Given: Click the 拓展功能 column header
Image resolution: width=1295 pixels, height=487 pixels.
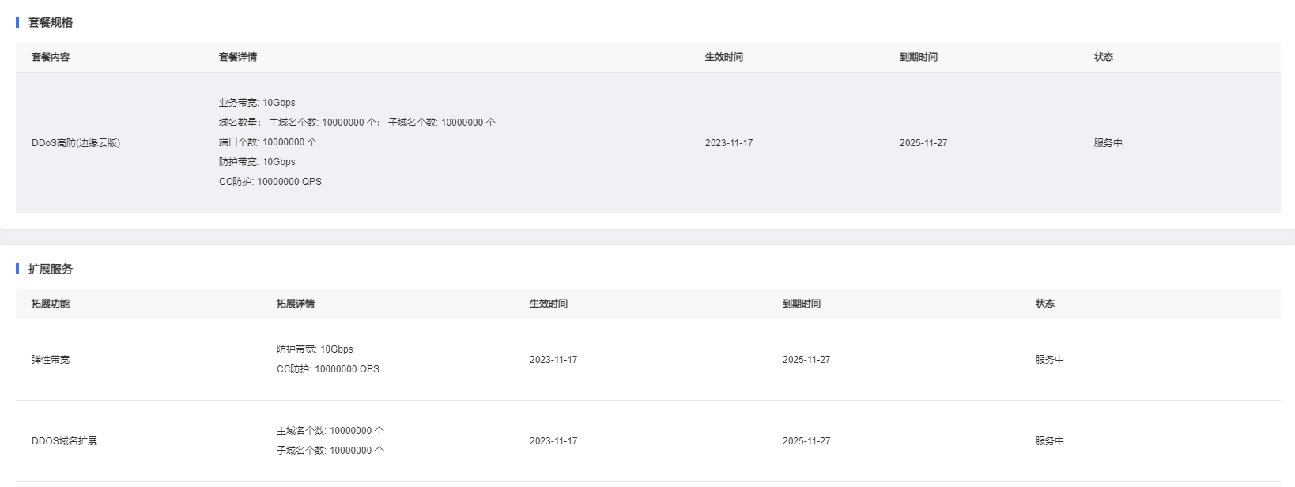Looking at the screenshot, I should 51,304.
